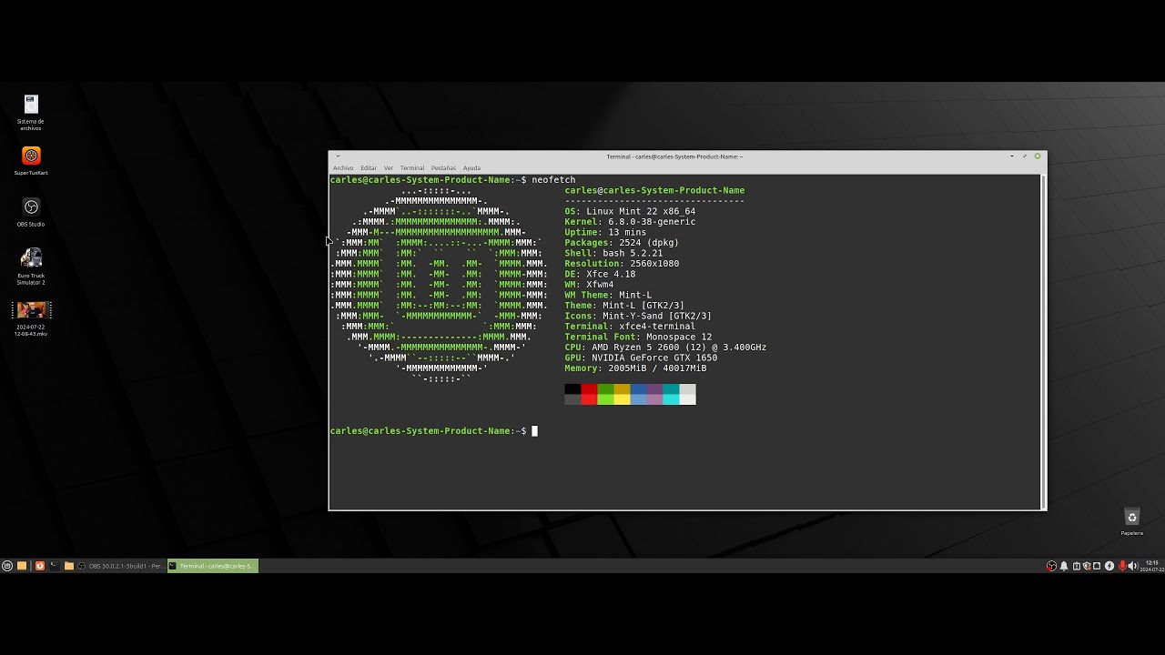Open the Linux Mint applications menu
This screenshot has height=655, width=1165.
point(7,566)
